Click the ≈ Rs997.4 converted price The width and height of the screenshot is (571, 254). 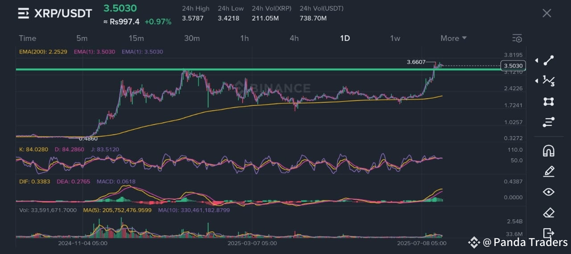pyautogui.click(x=121, y=21)
